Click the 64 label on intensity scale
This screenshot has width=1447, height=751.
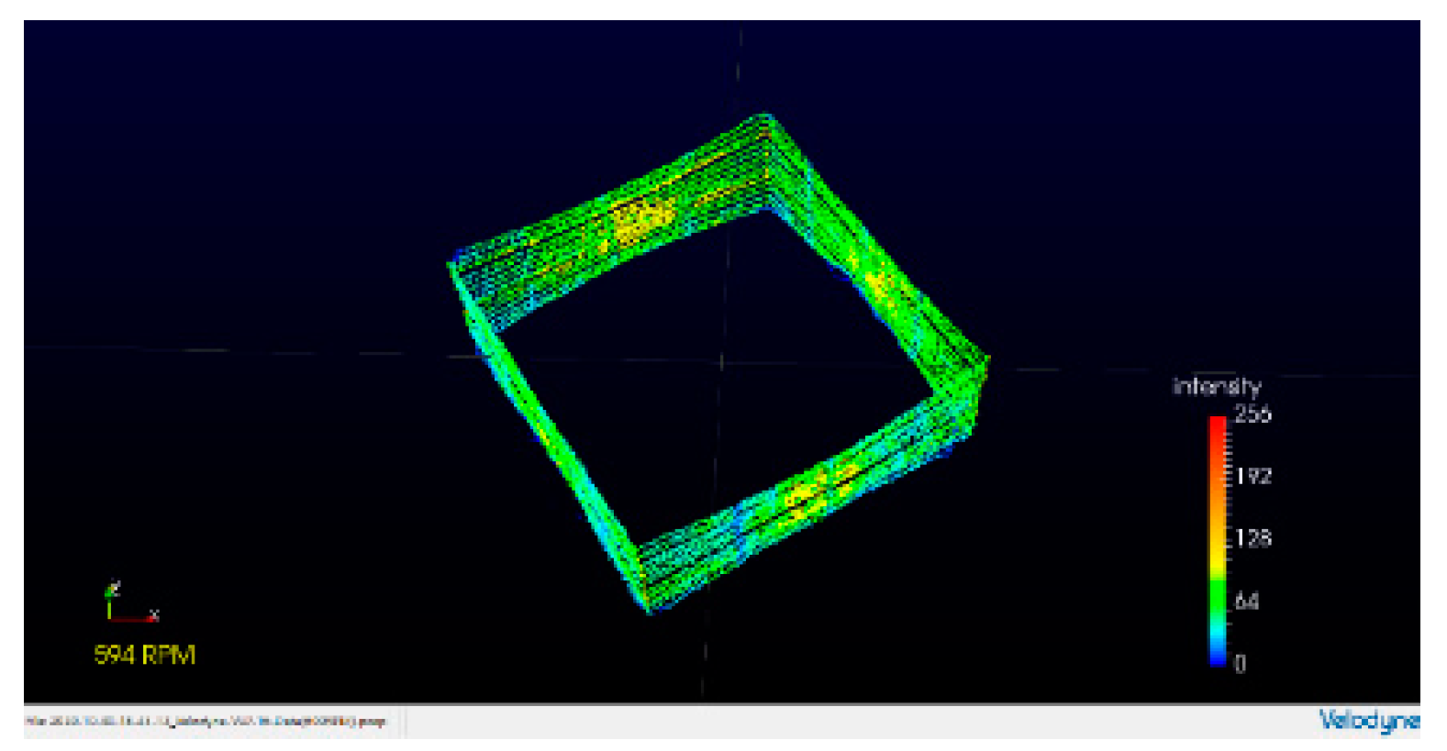(x=1247, y=602)
